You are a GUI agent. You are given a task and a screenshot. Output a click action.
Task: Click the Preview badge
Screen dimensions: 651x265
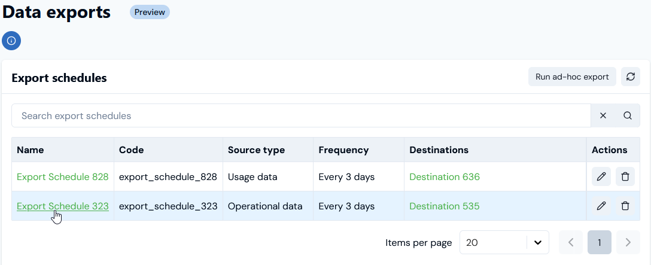point(150,12)
